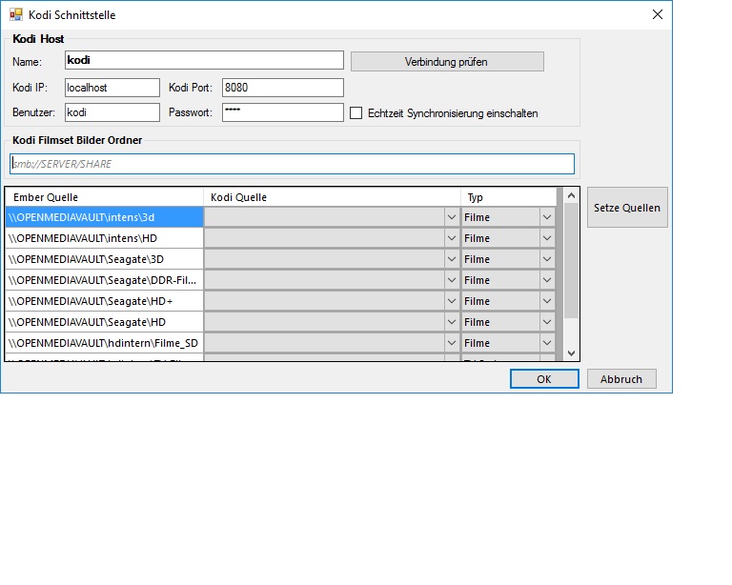The height and width of the screenshot is (585, 732).
Task: Open Typ dropdown for Seagate\DDR-Fil... row
Action: pyautogui.click(x=547, y=280)
